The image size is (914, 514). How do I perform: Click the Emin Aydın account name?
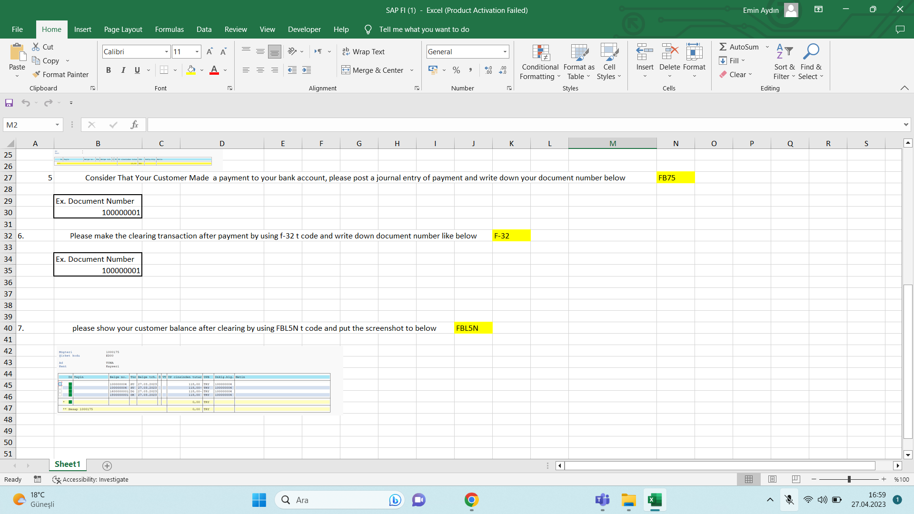(x=761, y=10)
